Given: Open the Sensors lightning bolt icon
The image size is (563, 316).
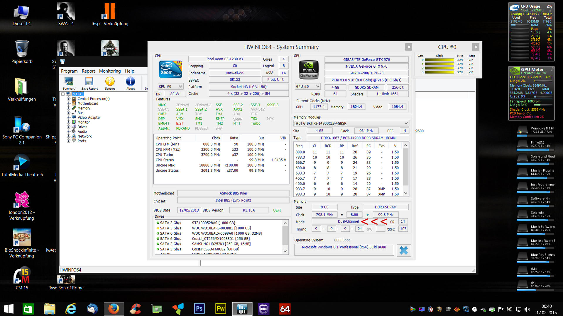Looking at the screenshot, I should pos(110,83).
